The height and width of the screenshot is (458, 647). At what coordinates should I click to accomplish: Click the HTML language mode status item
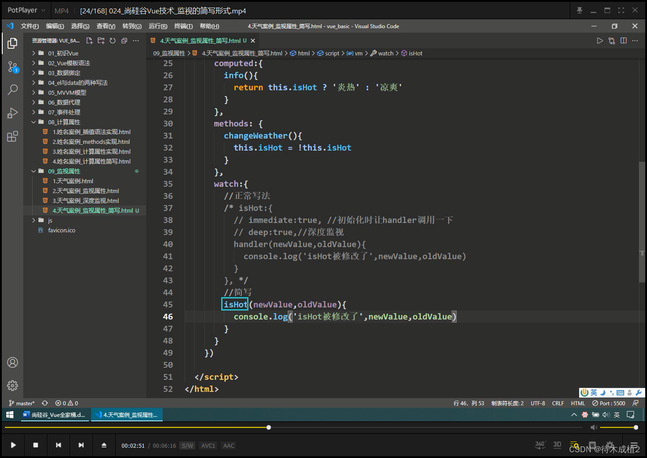(x=578, y=403)
